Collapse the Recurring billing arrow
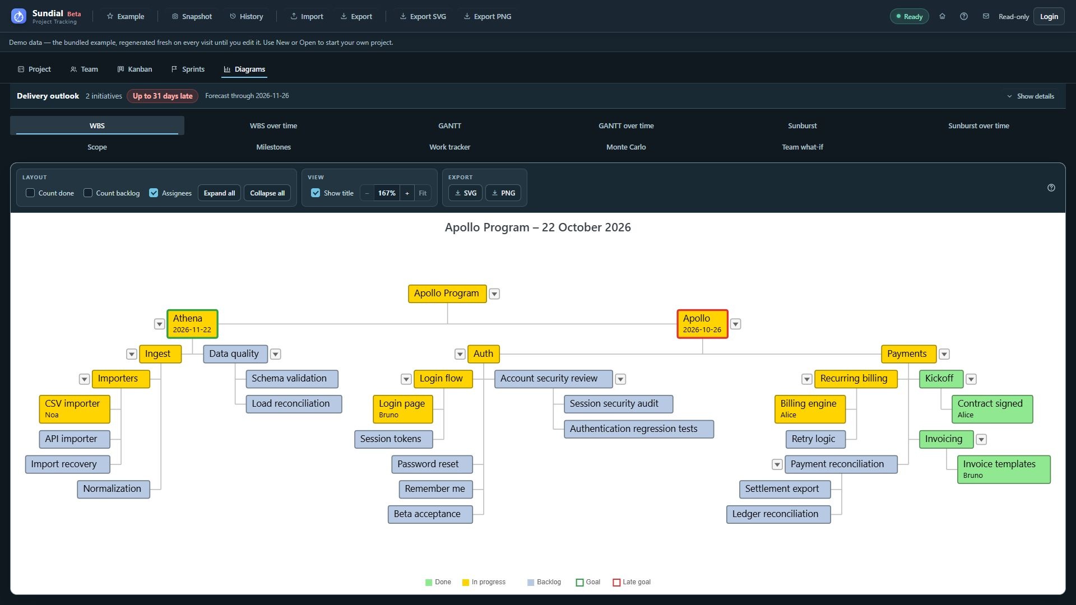This screenshot has height=605, width=1076. coord(806,379)
